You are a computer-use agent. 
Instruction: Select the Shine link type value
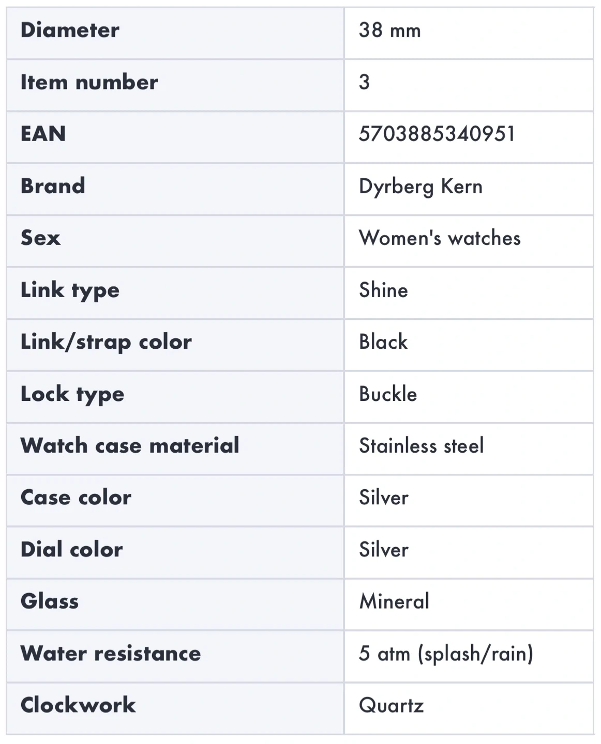coord(383,290)
